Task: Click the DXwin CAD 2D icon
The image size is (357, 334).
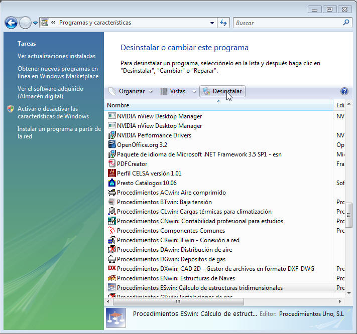Action: (x=111, y=268)
